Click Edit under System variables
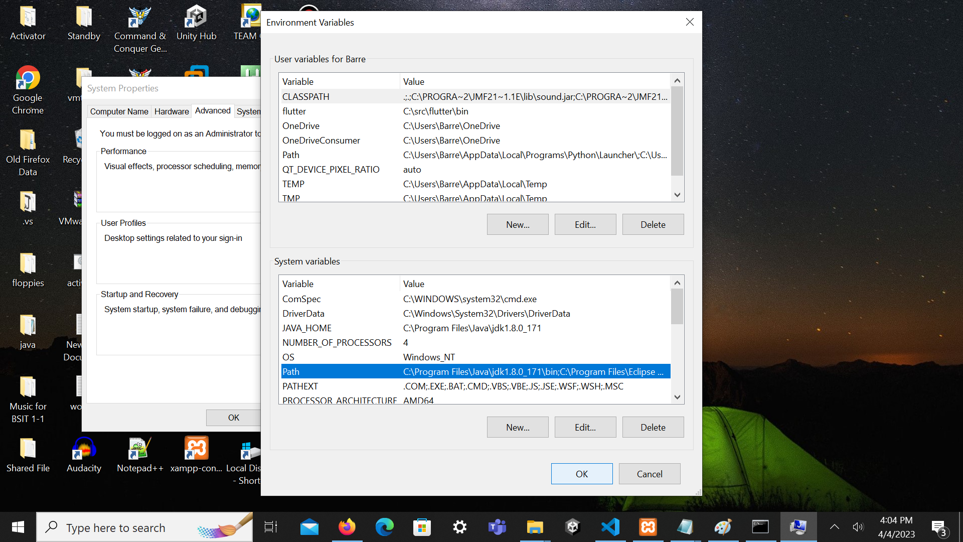Viewport: 963px width, 542px height. point(585,427)
